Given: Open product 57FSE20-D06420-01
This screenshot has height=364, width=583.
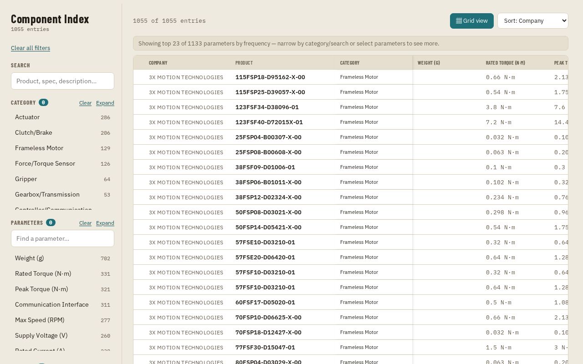Looking at the screenshot, I should pos(265,258).
